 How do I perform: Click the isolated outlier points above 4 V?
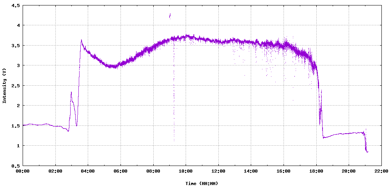[x=170, y=16]
